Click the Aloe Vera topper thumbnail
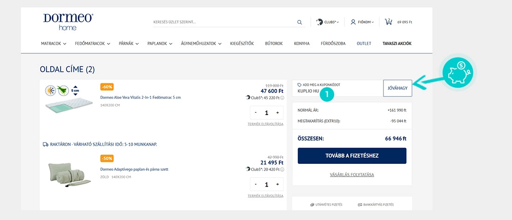 pos(69,105)
